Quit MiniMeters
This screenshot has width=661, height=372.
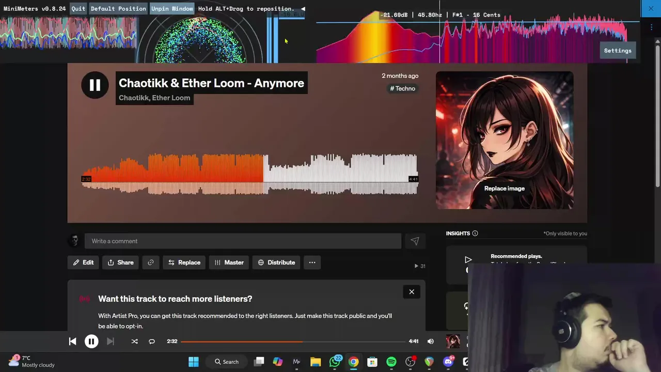[78, 9]
